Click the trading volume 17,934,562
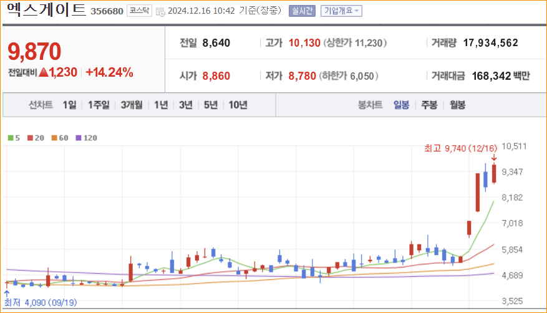Image resolution: width=547 pixels, height=313 pixels. pos(490,43)
